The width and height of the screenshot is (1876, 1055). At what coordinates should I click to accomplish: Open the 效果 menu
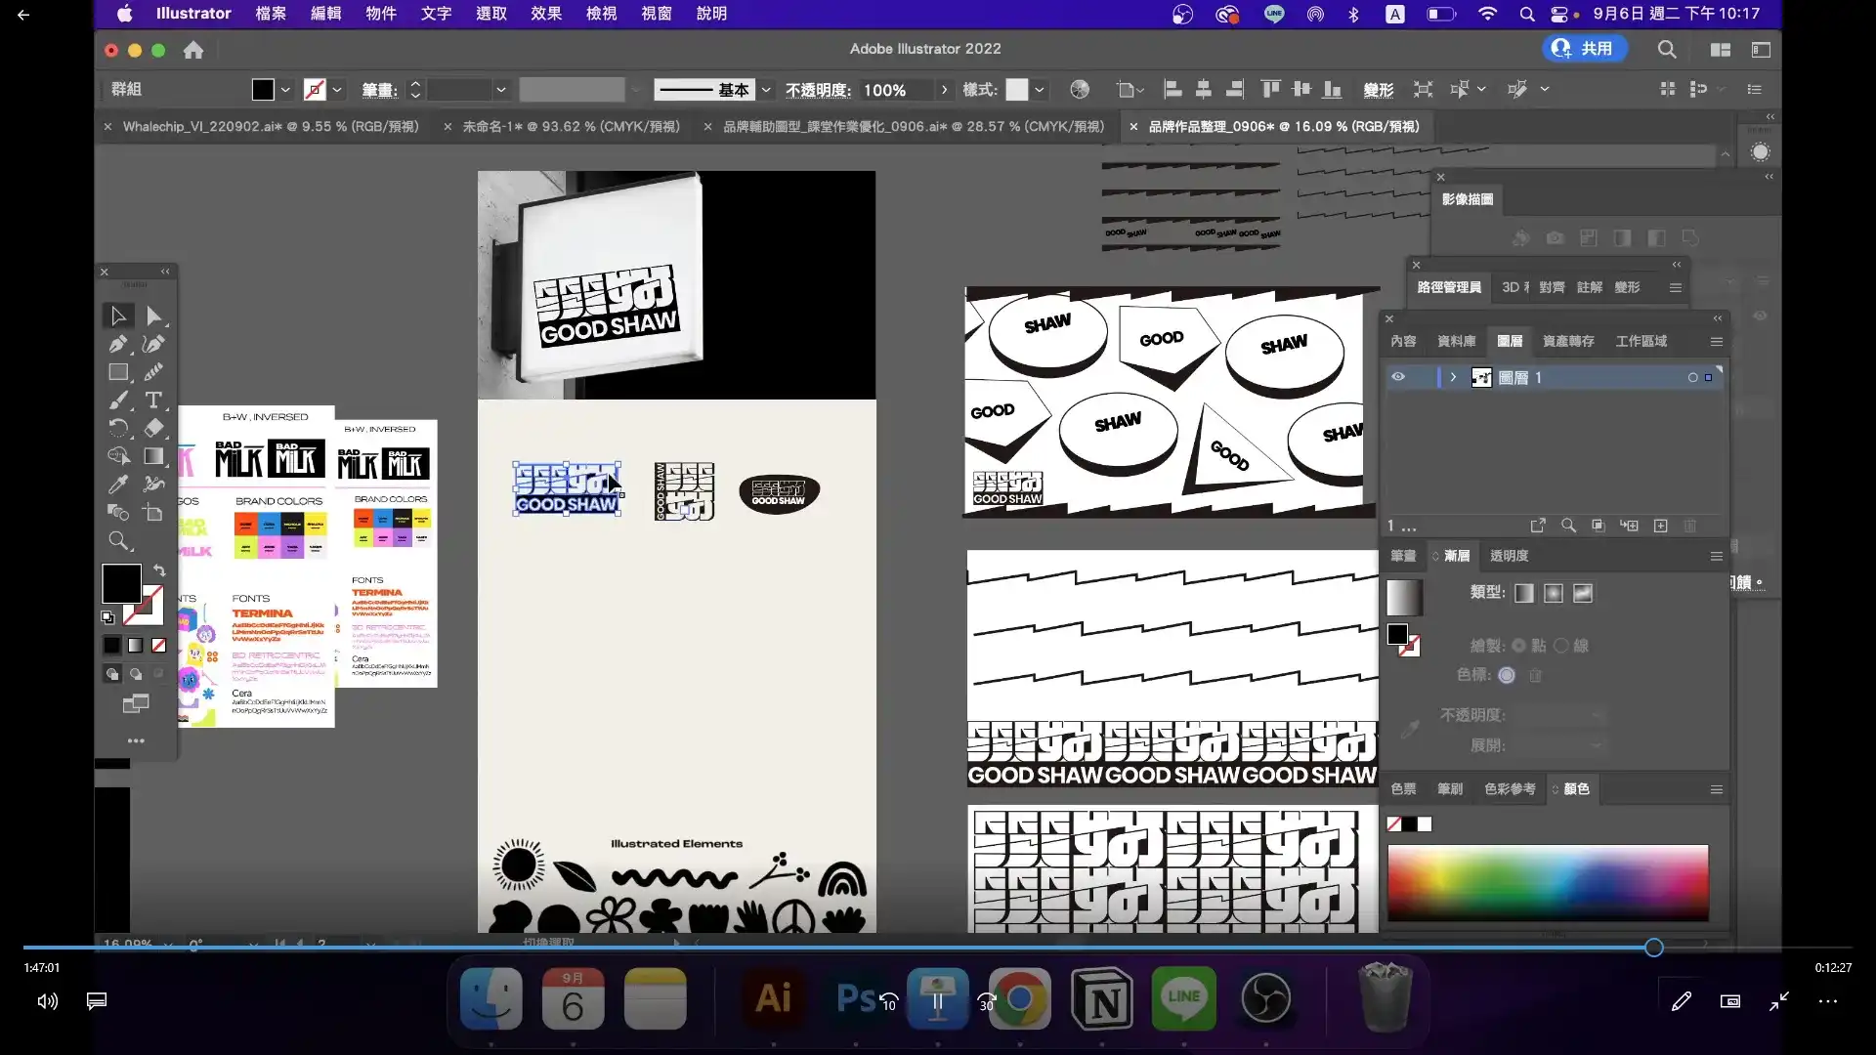[546, 14]
